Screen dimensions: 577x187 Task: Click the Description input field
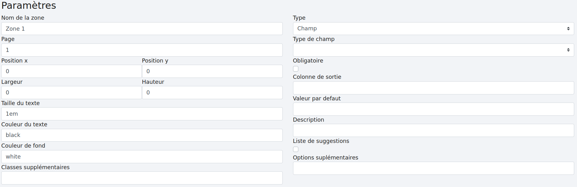click(x=433, y=130)
